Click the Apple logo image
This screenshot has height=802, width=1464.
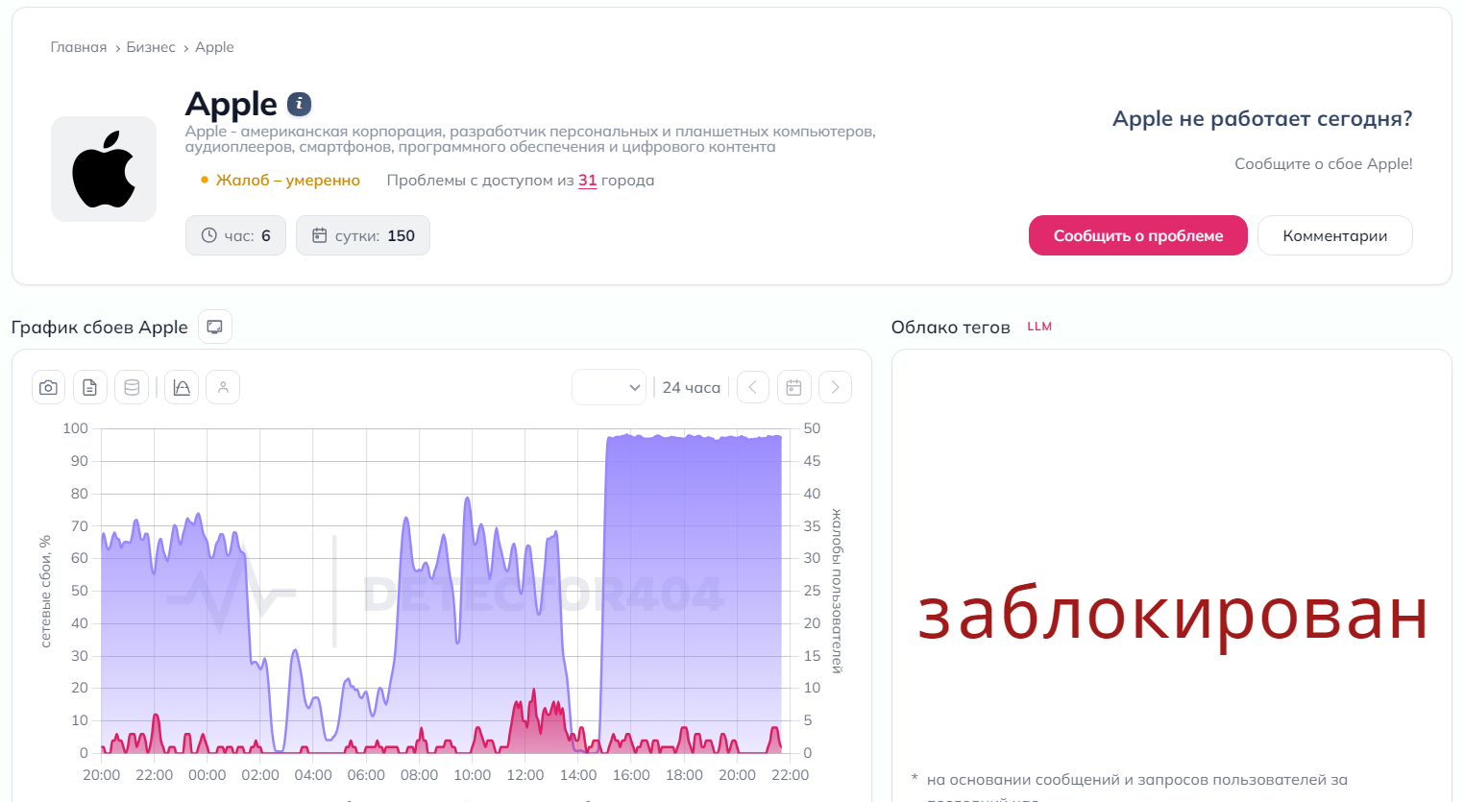click(104, 169)
